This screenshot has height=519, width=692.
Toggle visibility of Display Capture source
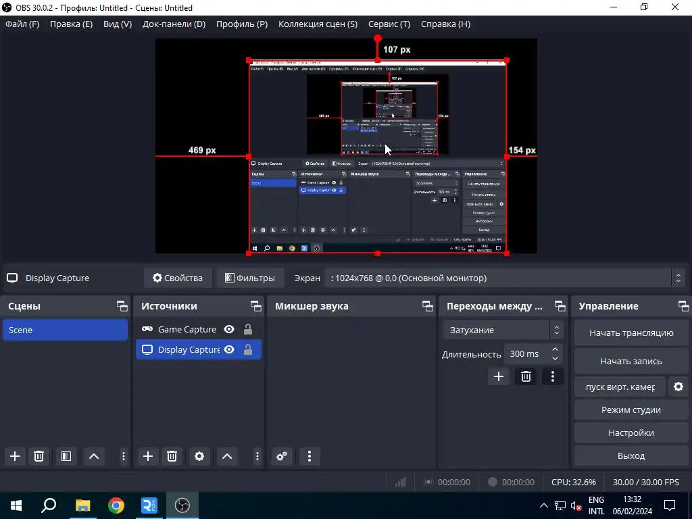pyautogui.click(x=229, y=349)
